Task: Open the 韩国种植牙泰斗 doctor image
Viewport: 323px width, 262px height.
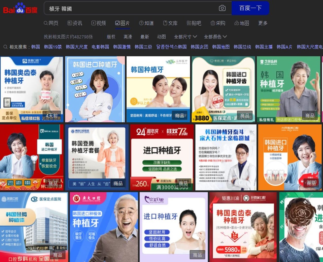Action: (226, 157)
